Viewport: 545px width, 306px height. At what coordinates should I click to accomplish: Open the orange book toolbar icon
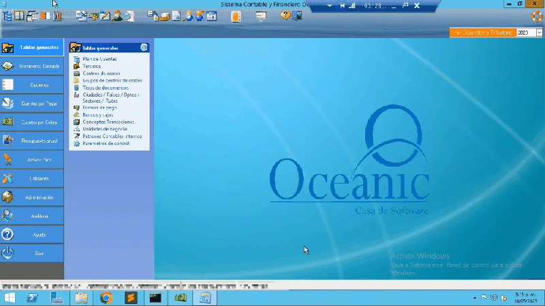click(x=236, y=16)
